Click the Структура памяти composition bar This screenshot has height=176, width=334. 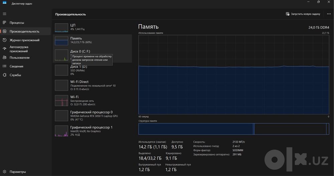234,129
